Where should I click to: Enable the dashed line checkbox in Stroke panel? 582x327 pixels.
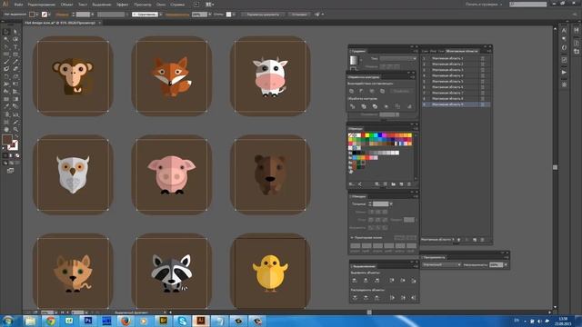[x=352, y=238]
